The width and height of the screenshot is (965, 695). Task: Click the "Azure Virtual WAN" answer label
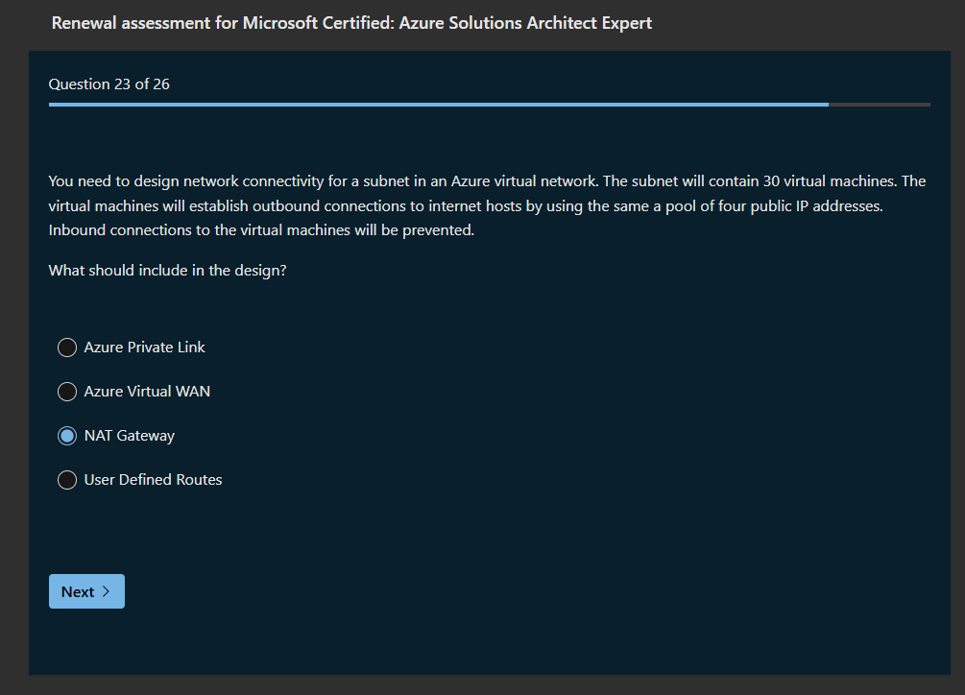pyautogui.click(x=147, y=392)
